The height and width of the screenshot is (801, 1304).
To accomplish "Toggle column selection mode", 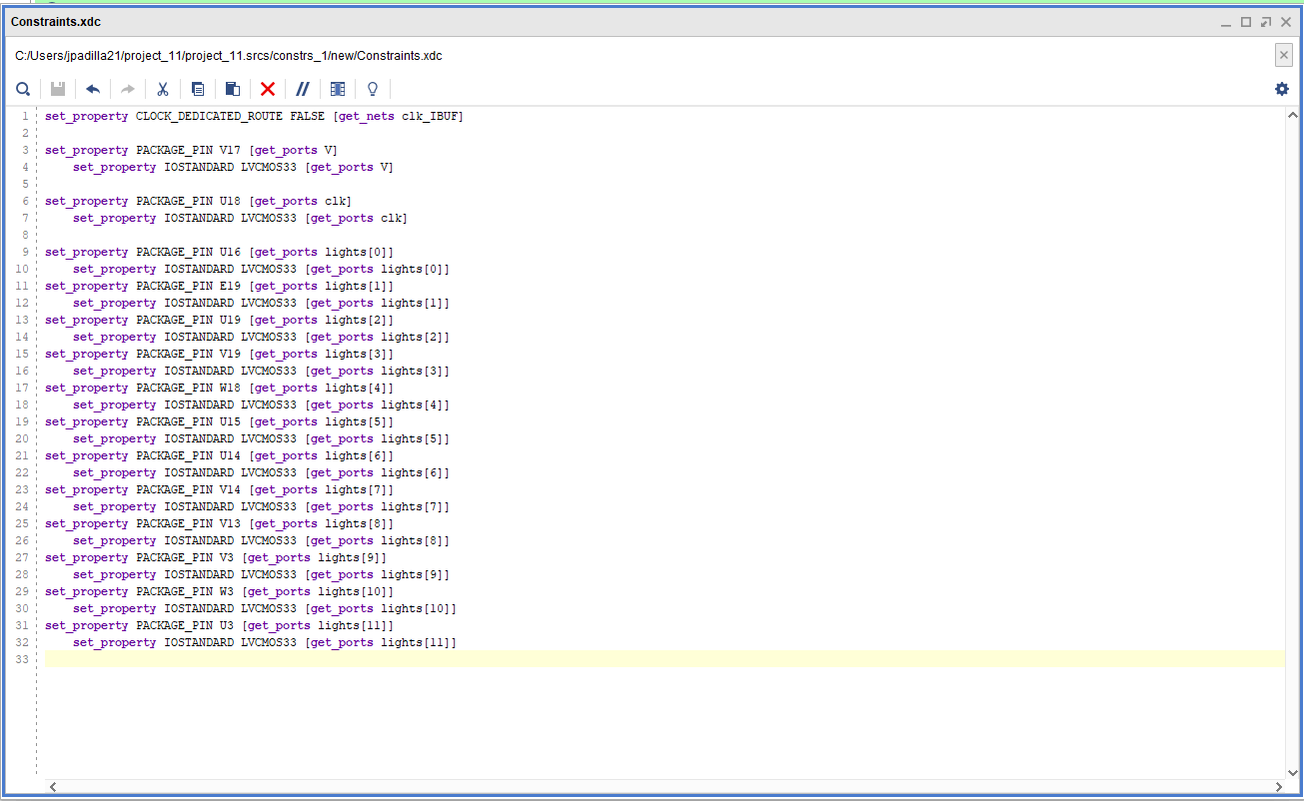I will click(x=337, y=89).
